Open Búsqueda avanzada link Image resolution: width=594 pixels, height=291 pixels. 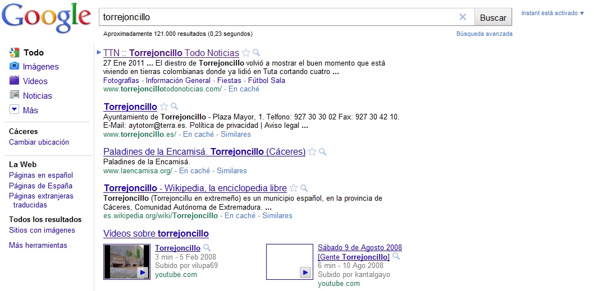[484, 34]
